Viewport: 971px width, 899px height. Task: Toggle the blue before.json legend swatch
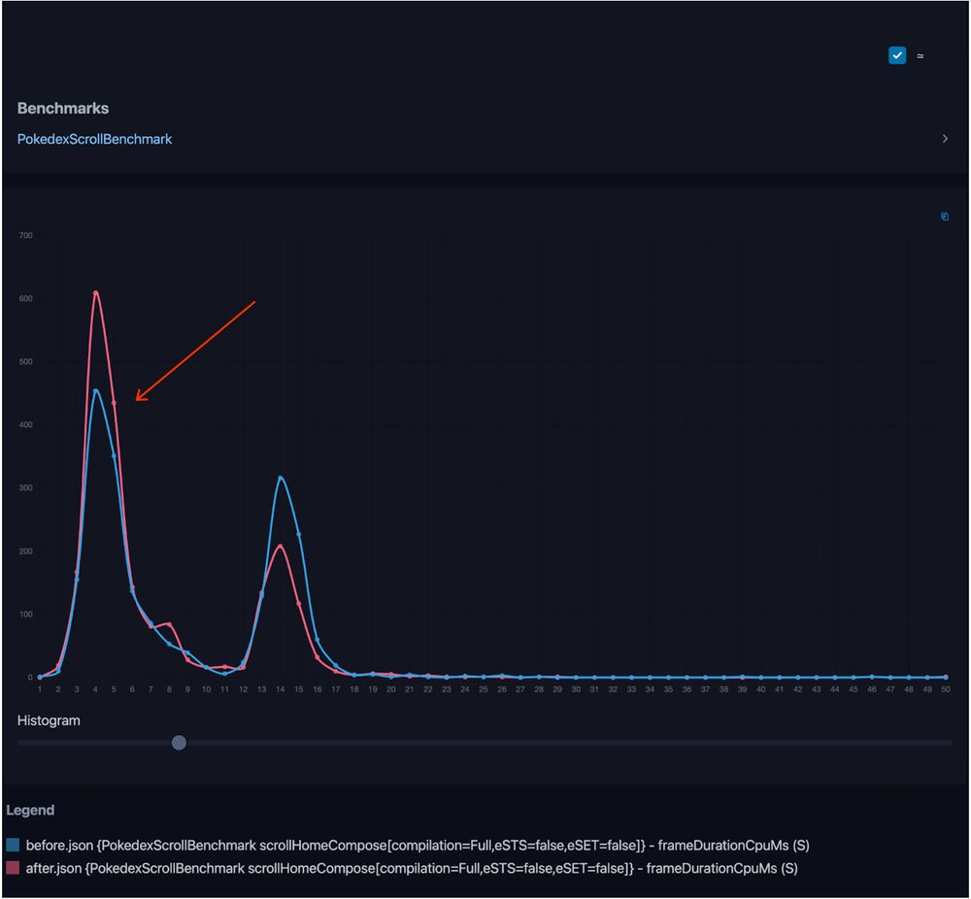[13, 845]
